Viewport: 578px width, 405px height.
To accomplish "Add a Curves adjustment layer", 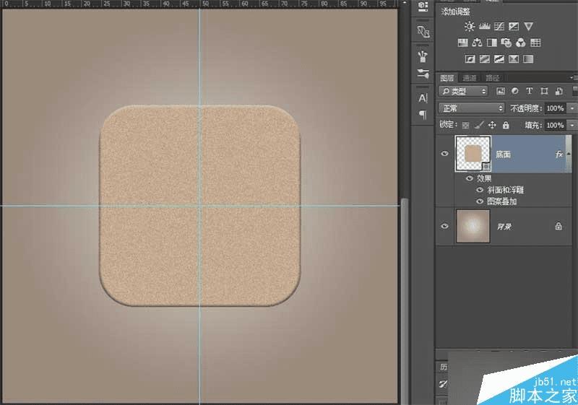I will (499, 27).
